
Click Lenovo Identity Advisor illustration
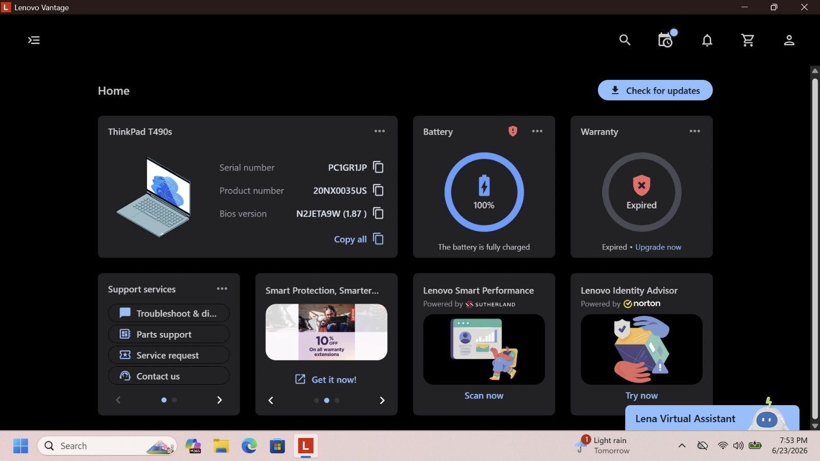[642, 349]
